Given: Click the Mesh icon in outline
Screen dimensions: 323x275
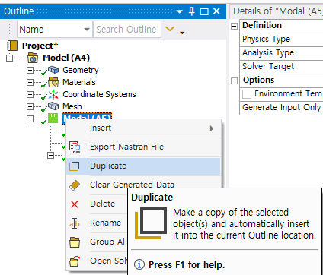Looking at the screenshot, I should (x=53, y=106).
